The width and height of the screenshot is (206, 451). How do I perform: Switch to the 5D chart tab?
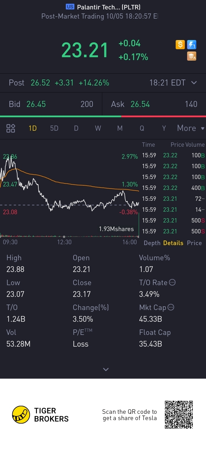54,128
